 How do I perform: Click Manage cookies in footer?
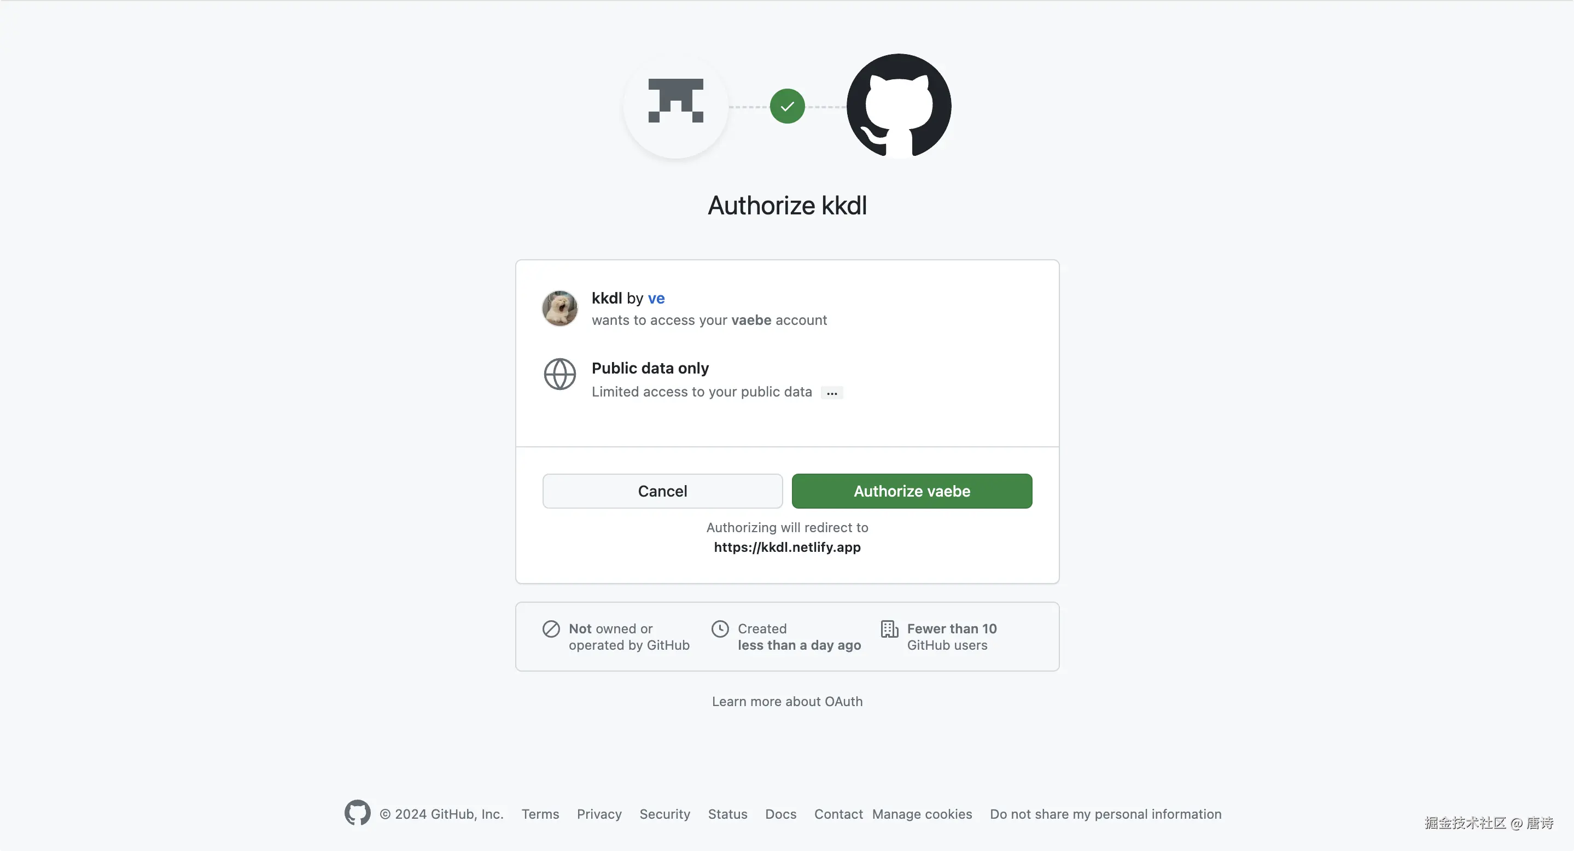(922, 814)
